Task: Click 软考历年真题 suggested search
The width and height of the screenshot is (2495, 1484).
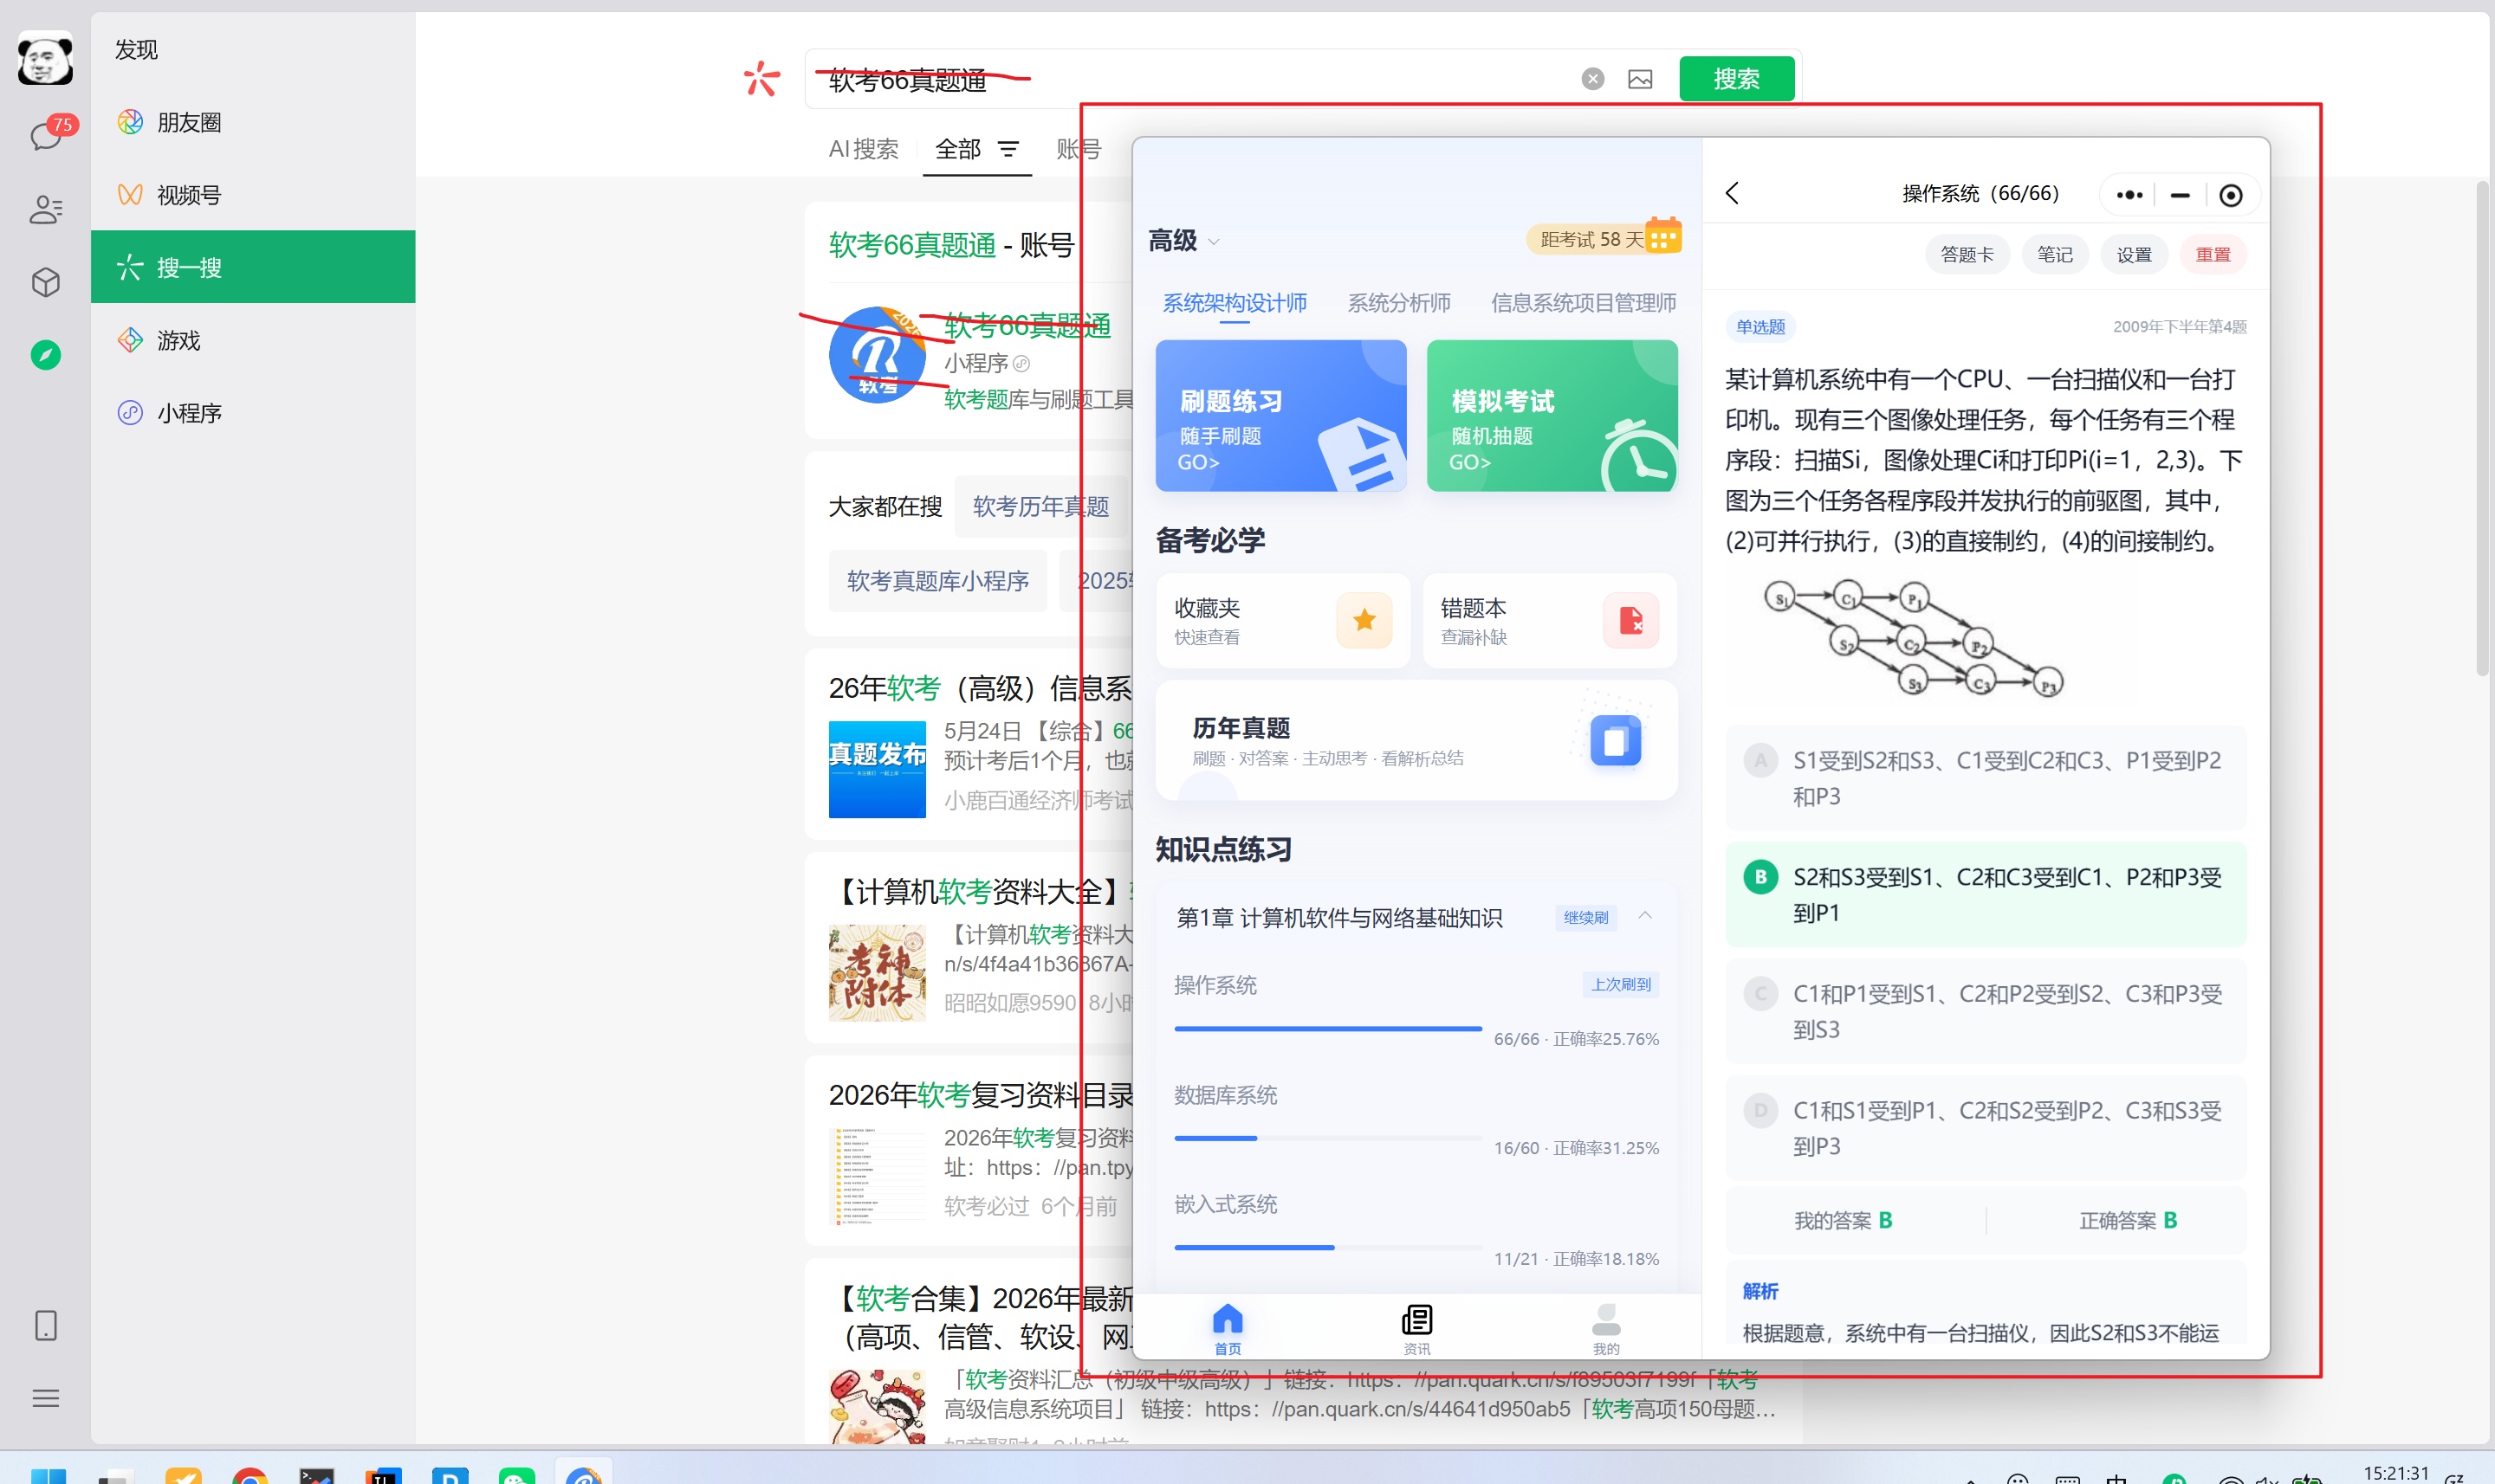Action: click(1040, 507)
